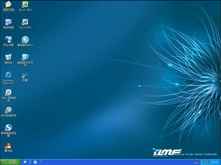
Task: Click the 我的电脑 desktop icon
Action: pos(8,24)
